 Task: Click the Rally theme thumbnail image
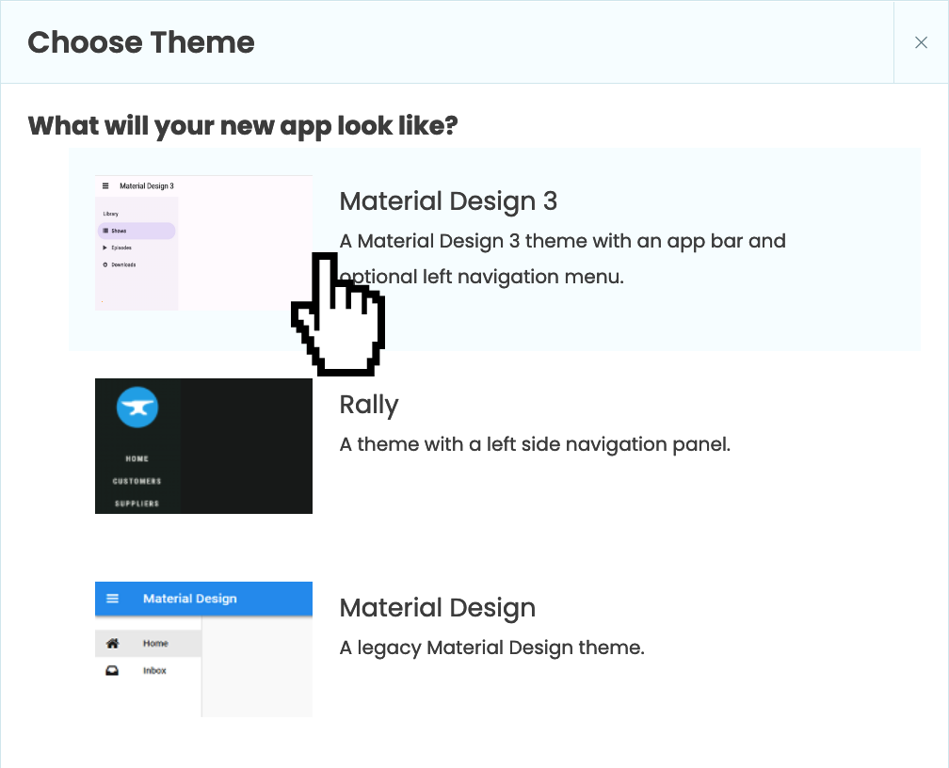(x=203, y=445)
